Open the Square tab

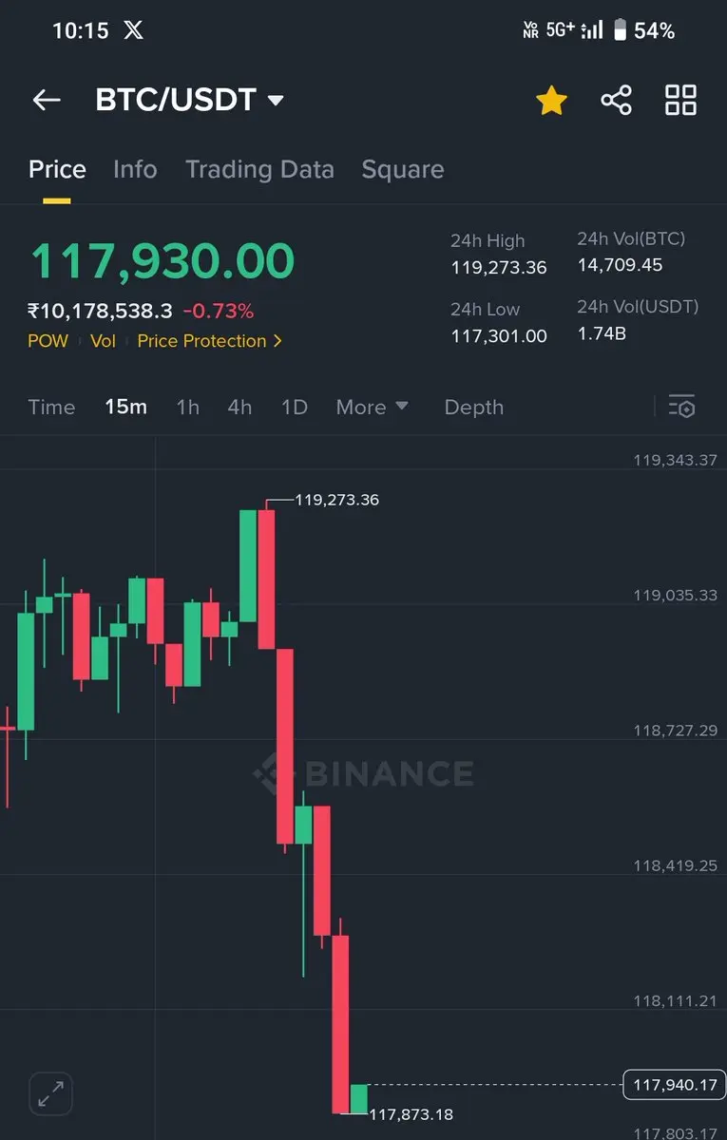point(403,169)
